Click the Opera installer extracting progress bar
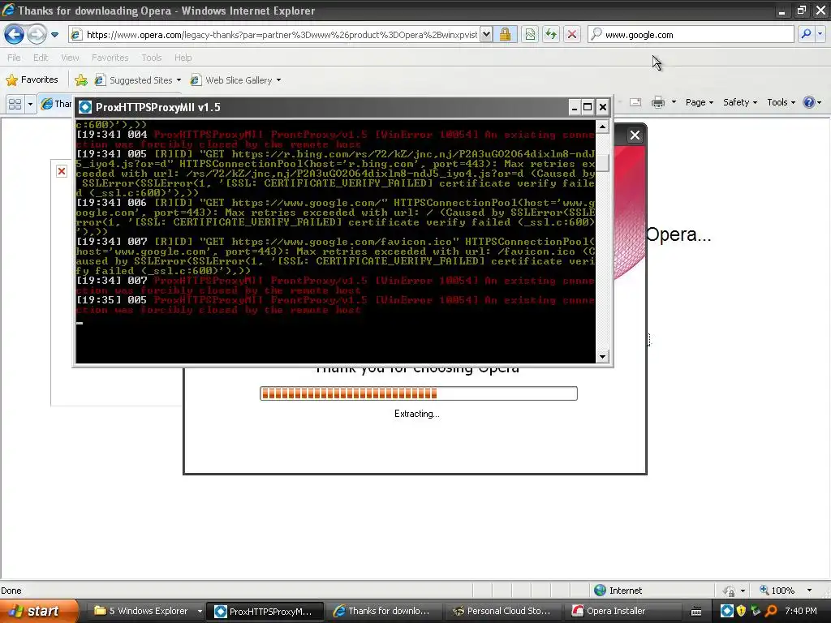This screenshot has height=623, width=831. coord(418,393)
